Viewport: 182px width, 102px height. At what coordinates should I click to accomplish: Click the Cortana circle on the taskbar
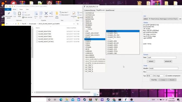(49, 99)
